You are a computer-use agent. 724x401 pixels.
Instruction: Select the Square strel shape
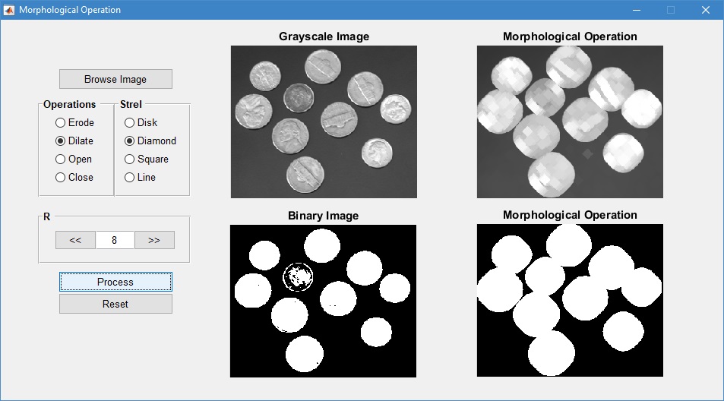tap(130, 159)
